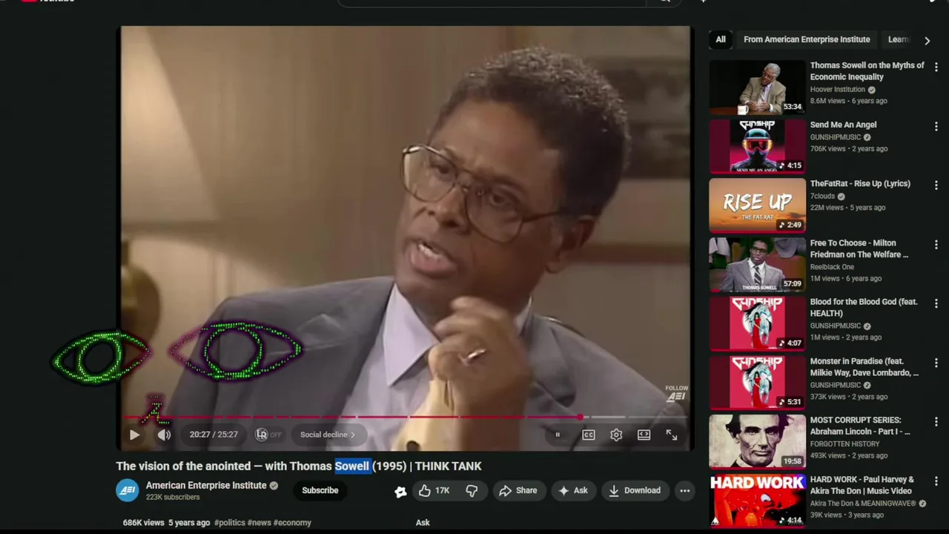The height and width of the screenshot is (534, 949).
Task: Open Monster in Paradise thumbnail
Action: coord(757,383)
